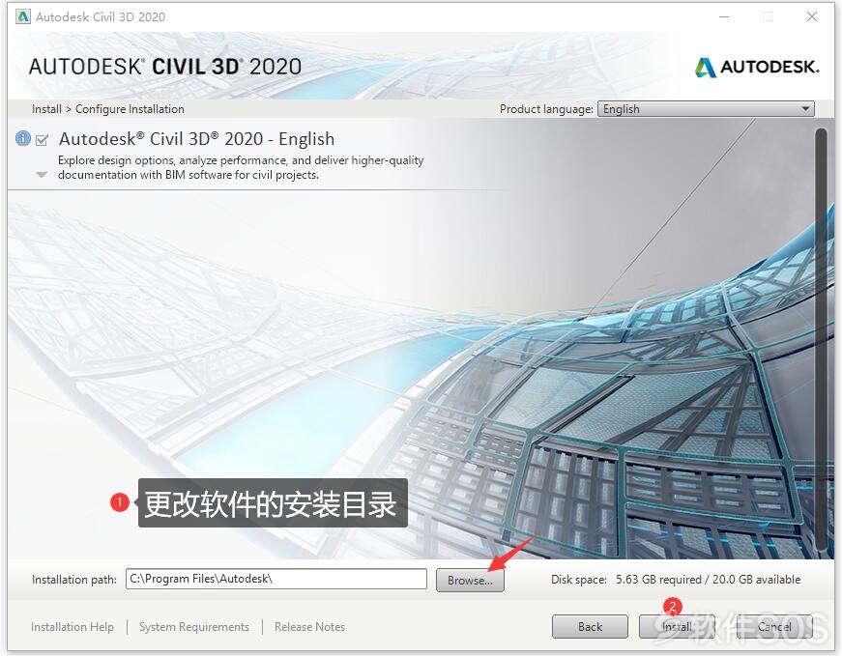Click the vertical scrollbar on the right
The image size is (842, 656).
[821, 338]
